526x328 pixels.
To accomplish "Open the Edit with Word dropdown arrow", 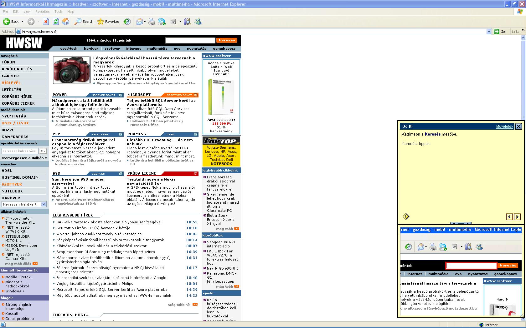I will 180,22.
